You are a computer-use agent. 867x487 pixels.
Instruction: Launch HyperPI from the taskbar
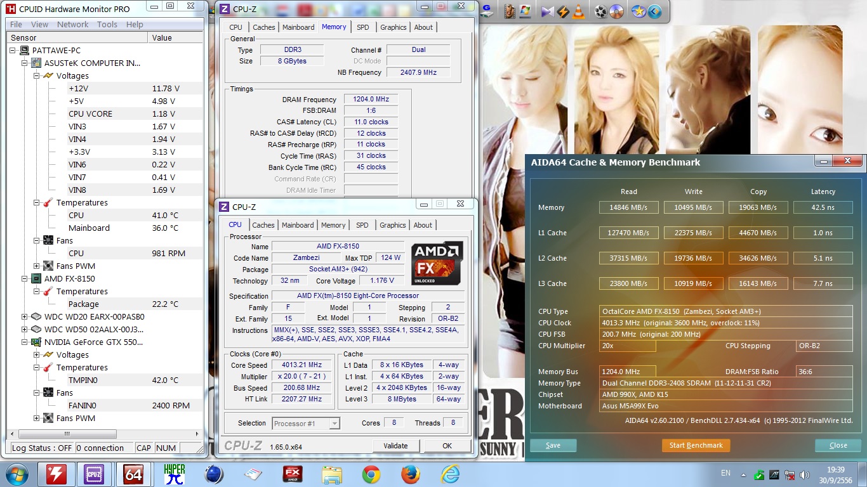[x=175, y=474]
